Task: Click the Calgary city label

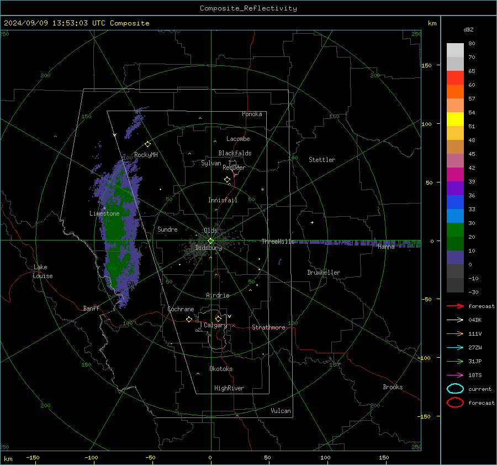Action: (x=215, y=325)
